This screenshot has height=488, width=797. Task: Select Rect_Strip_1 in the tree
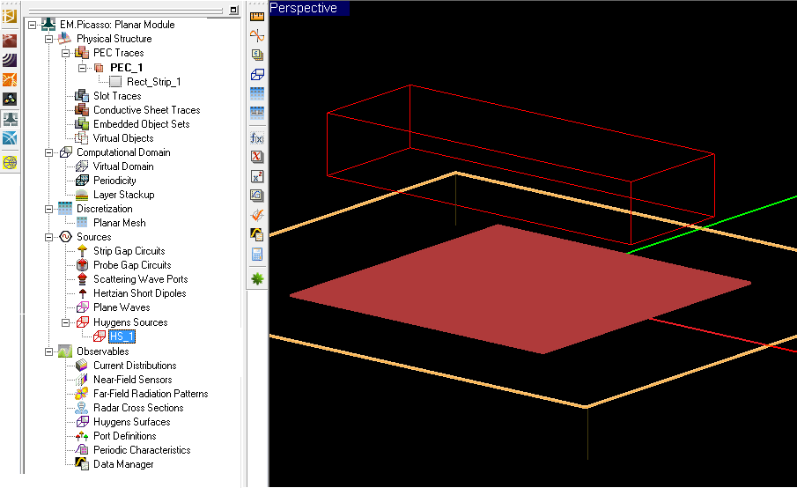[153, 82]
